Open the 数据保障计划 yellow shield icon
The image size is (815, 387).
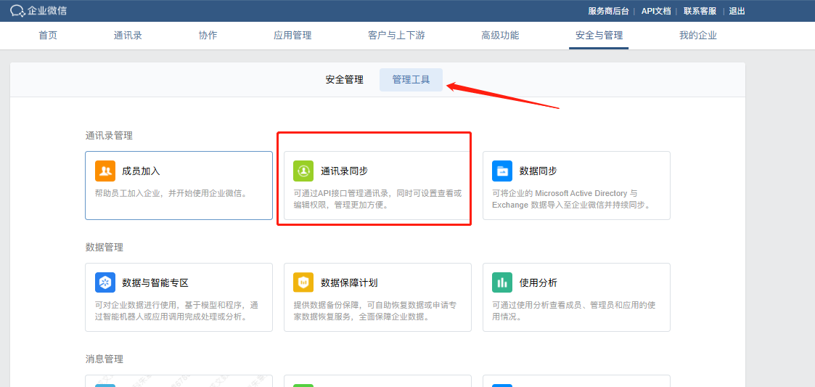point(304,282)
